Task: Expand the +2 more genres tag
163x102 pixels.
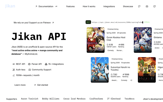Action: [x=131, y=80]
